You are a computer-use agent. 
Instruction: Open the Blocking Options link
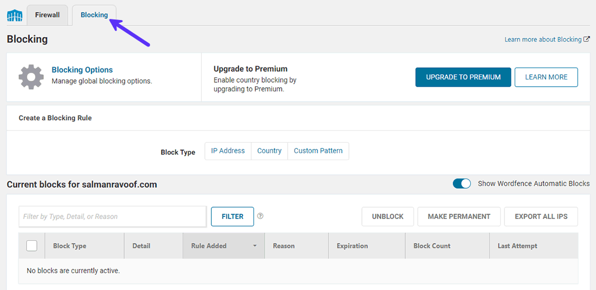[82, 70]
